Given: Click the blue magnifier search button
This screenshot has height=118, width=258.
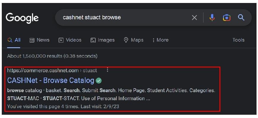Looking at the screenshot, I should (241, 17).
